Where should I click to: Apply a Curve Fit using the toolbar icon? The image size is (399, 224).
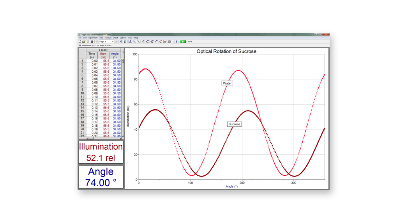164,42
